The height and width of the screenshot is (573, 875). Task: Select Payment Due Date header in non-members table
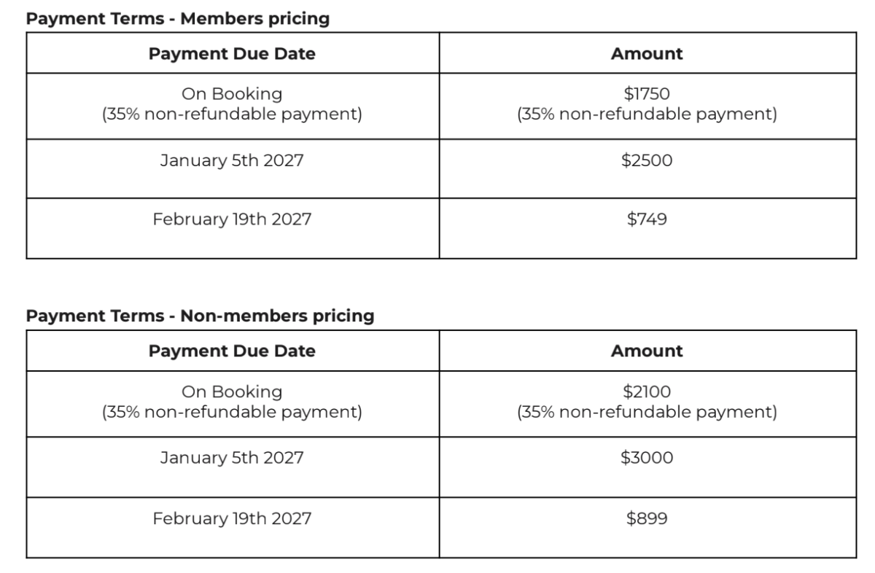point(232,351)
